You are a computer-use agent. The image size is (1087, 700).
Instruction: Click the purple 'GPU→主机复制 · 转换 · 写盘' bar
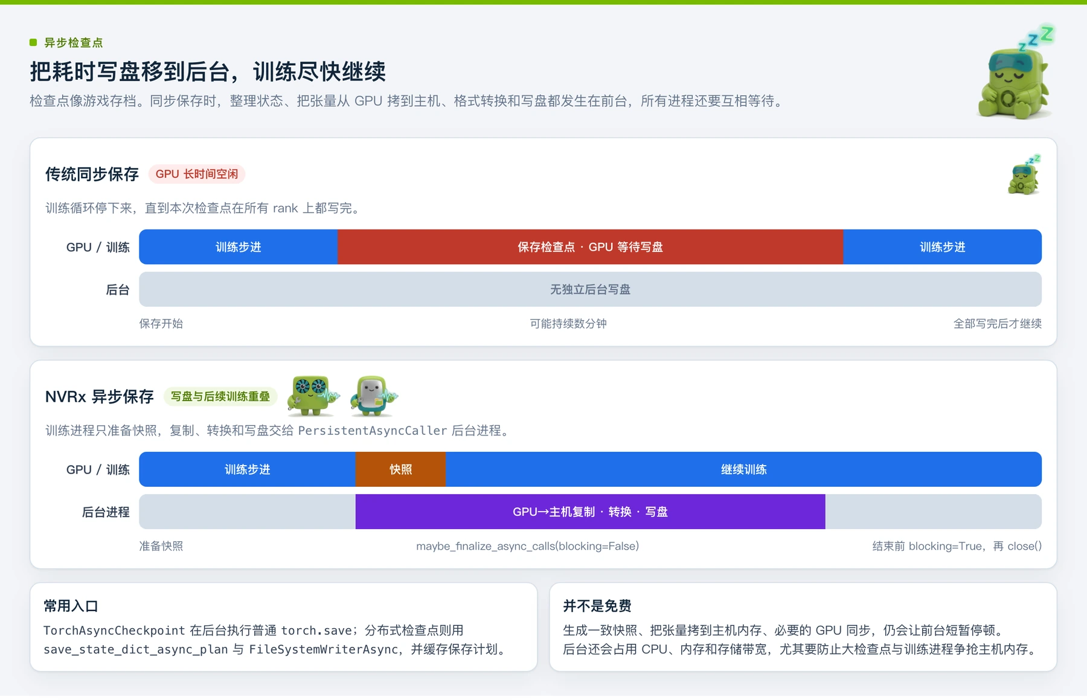point(590,512)
